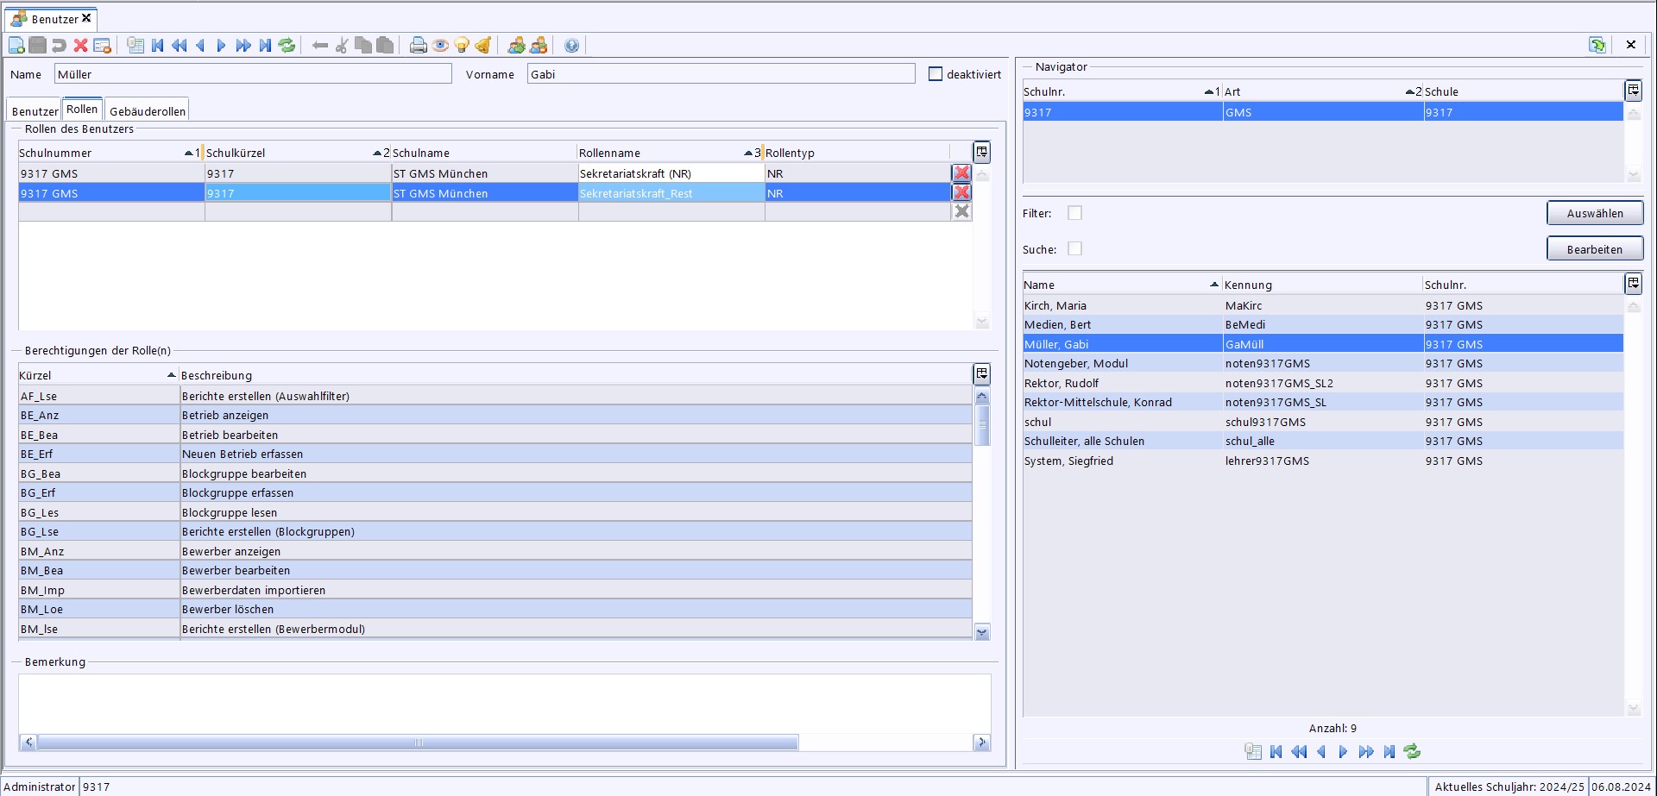
Task: Go to last user in the navigator bottom bar
Action: (1389, 752)
